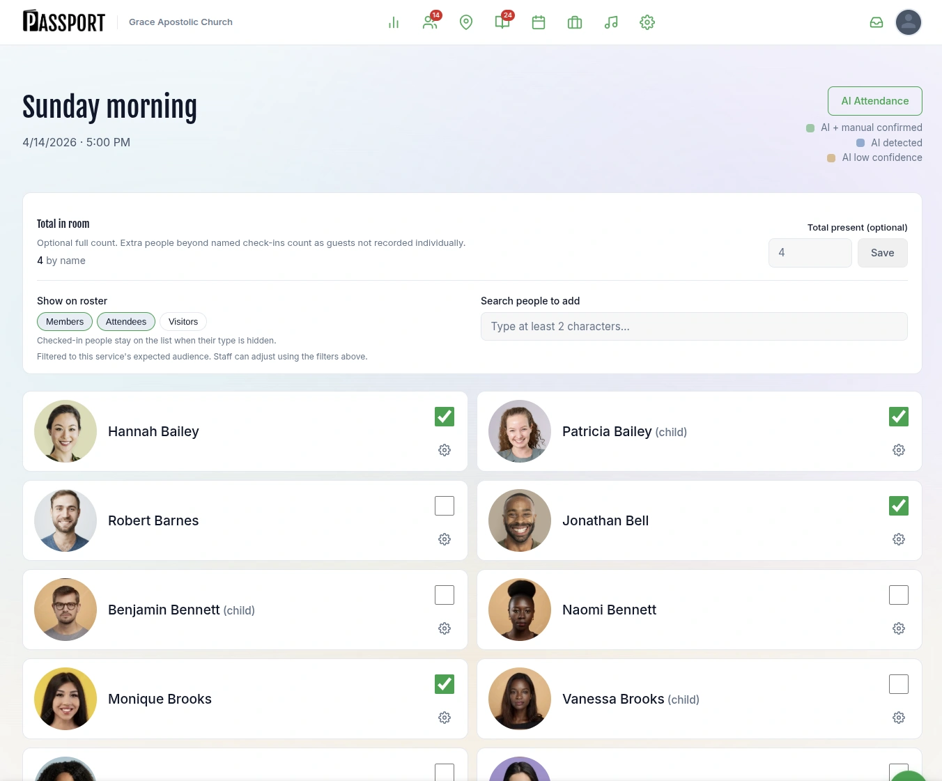942x781 pixels.
Task: Open the gear options for Vanessa Brooks
Action: pos(899,718)
